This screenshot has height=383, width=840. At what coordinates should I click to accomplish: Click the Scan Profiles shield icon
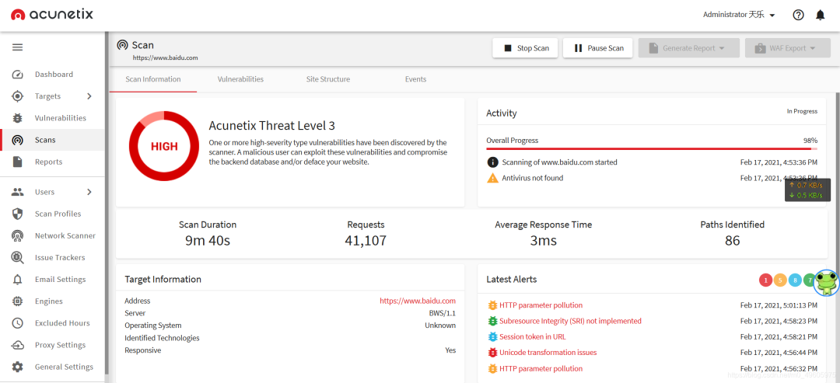pyautogui.click(x=18, y=214)
